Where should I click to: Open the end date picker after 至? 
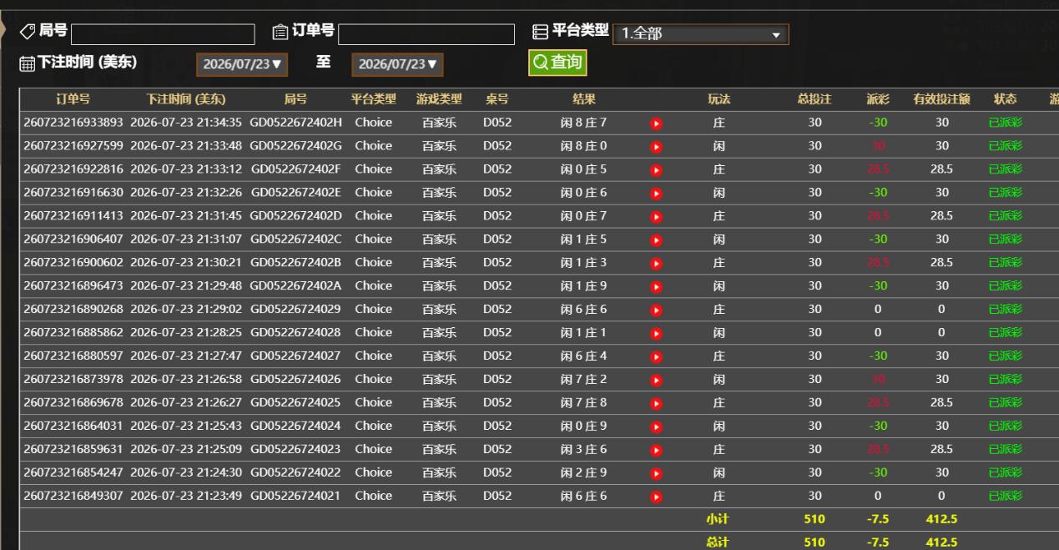pos(398,64)
